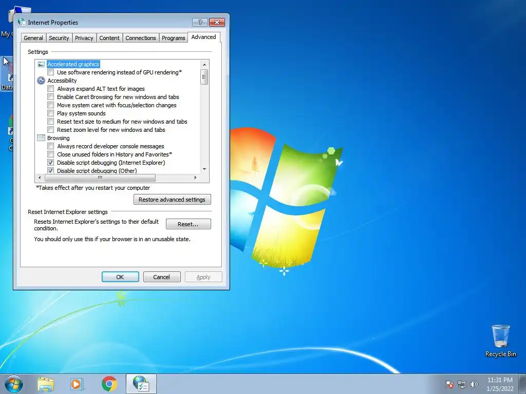The width and height of the screenshot is (526, 394).
Task: Click the Cancel button
Action: (162, 277)
